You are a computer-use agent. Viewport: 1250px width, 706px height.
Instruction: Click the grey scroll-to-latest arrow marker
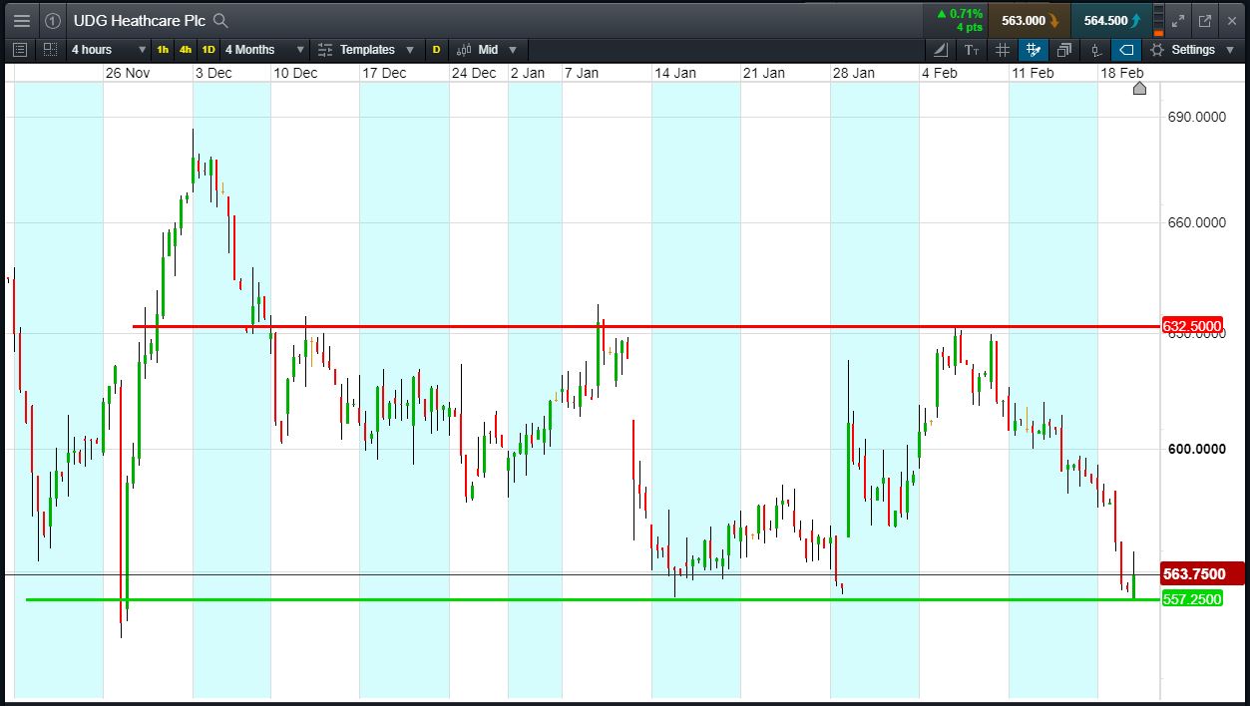point(1140,89)
